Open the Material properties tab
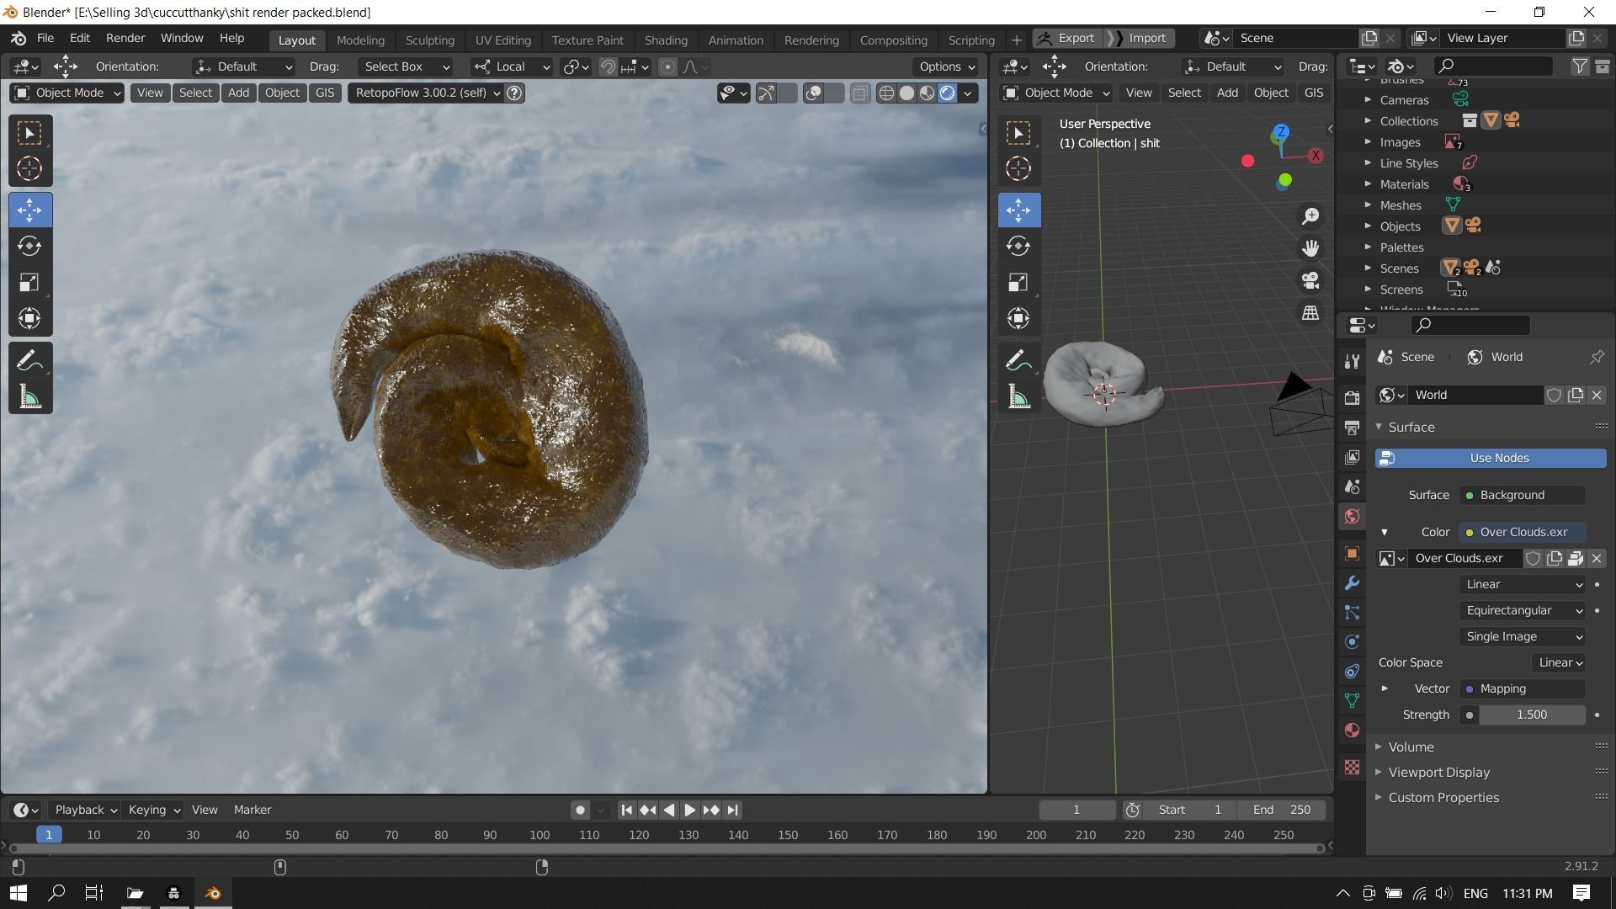 coord(1352,730)
